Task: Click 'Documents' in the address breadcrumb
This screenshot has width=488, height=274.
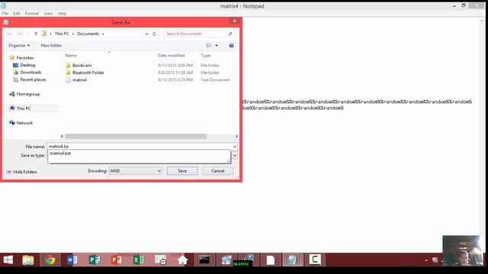Action: pyautogui.click(x=88, y=33)
